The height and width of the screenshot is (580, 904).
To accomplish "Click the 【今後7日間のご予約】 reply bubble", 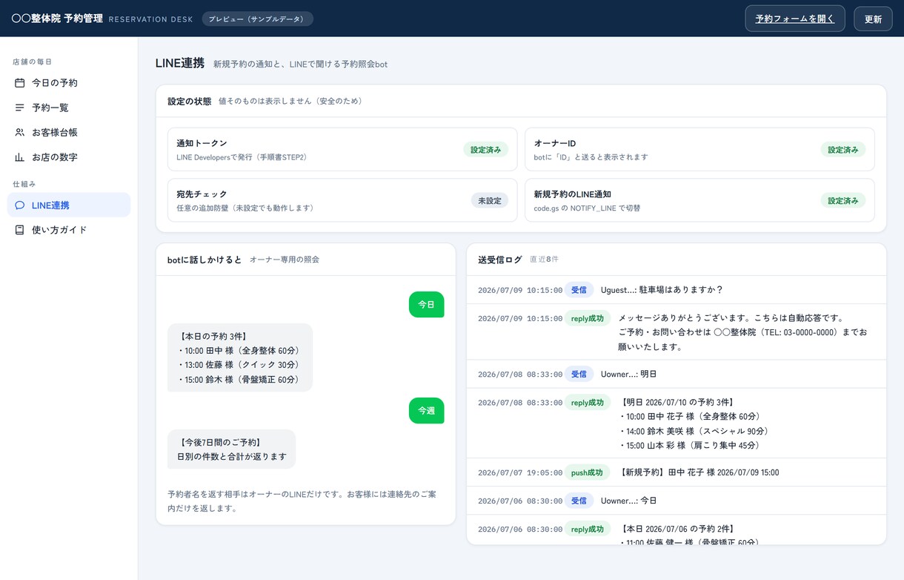I will (x=231, y=449).
